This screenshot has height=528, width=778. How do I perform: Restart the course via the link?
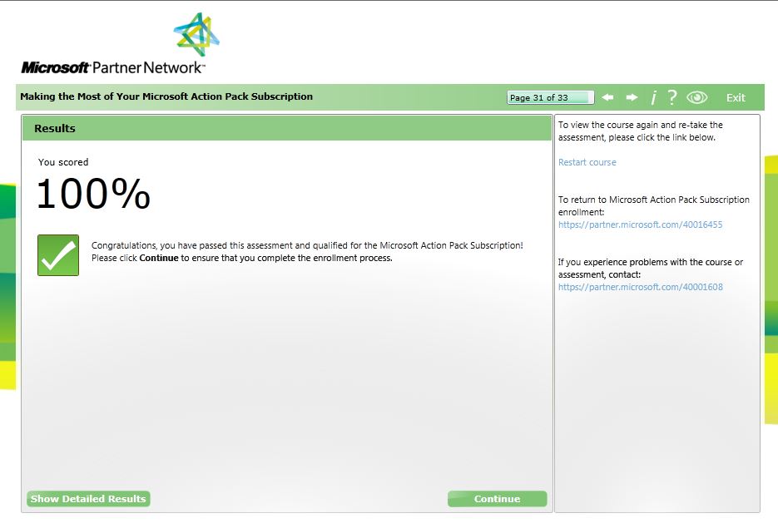tap(587, 162)
